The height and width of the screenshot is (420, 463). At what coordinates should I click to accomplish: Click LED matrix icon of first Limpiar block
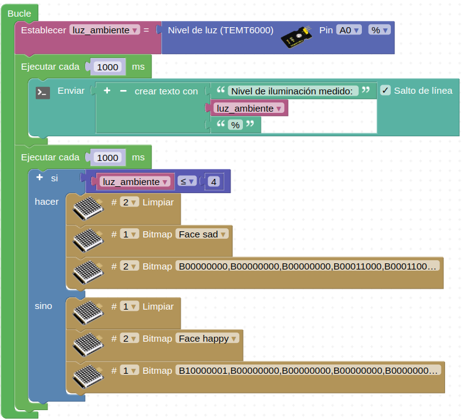coord(88,209)
